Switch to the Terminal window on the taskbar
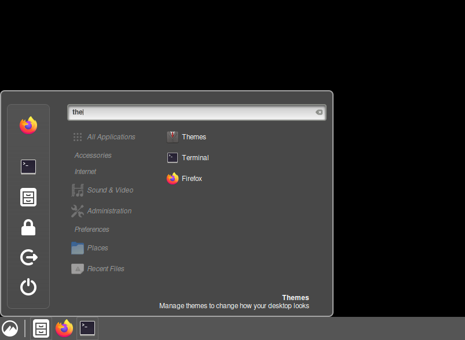Image resolution: width=465 pixels, height=340 pixels. click(87, 328)
